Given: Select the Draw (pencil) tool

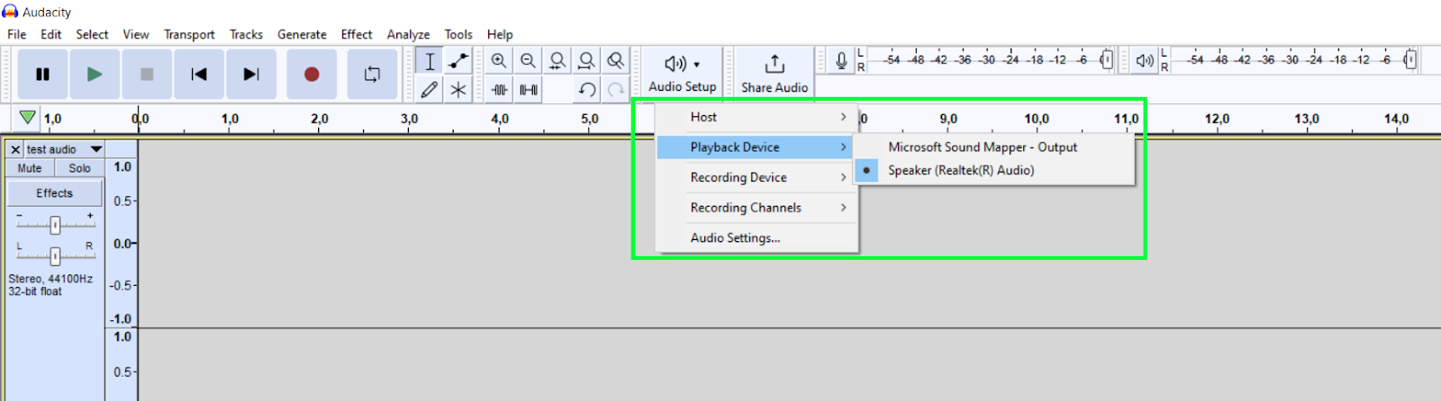Looking at the screenshot, I should (x=430, y=89).
